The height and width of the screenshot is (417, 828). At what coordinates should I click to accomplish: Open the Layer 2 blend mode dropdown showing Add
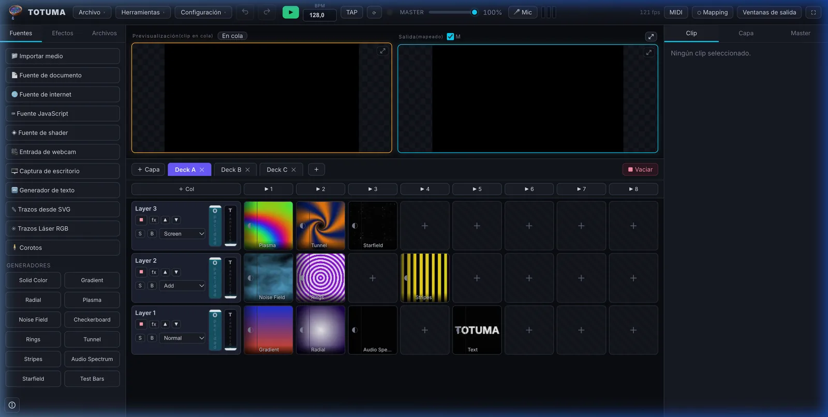pyautogui.click(x=183, y=286)
